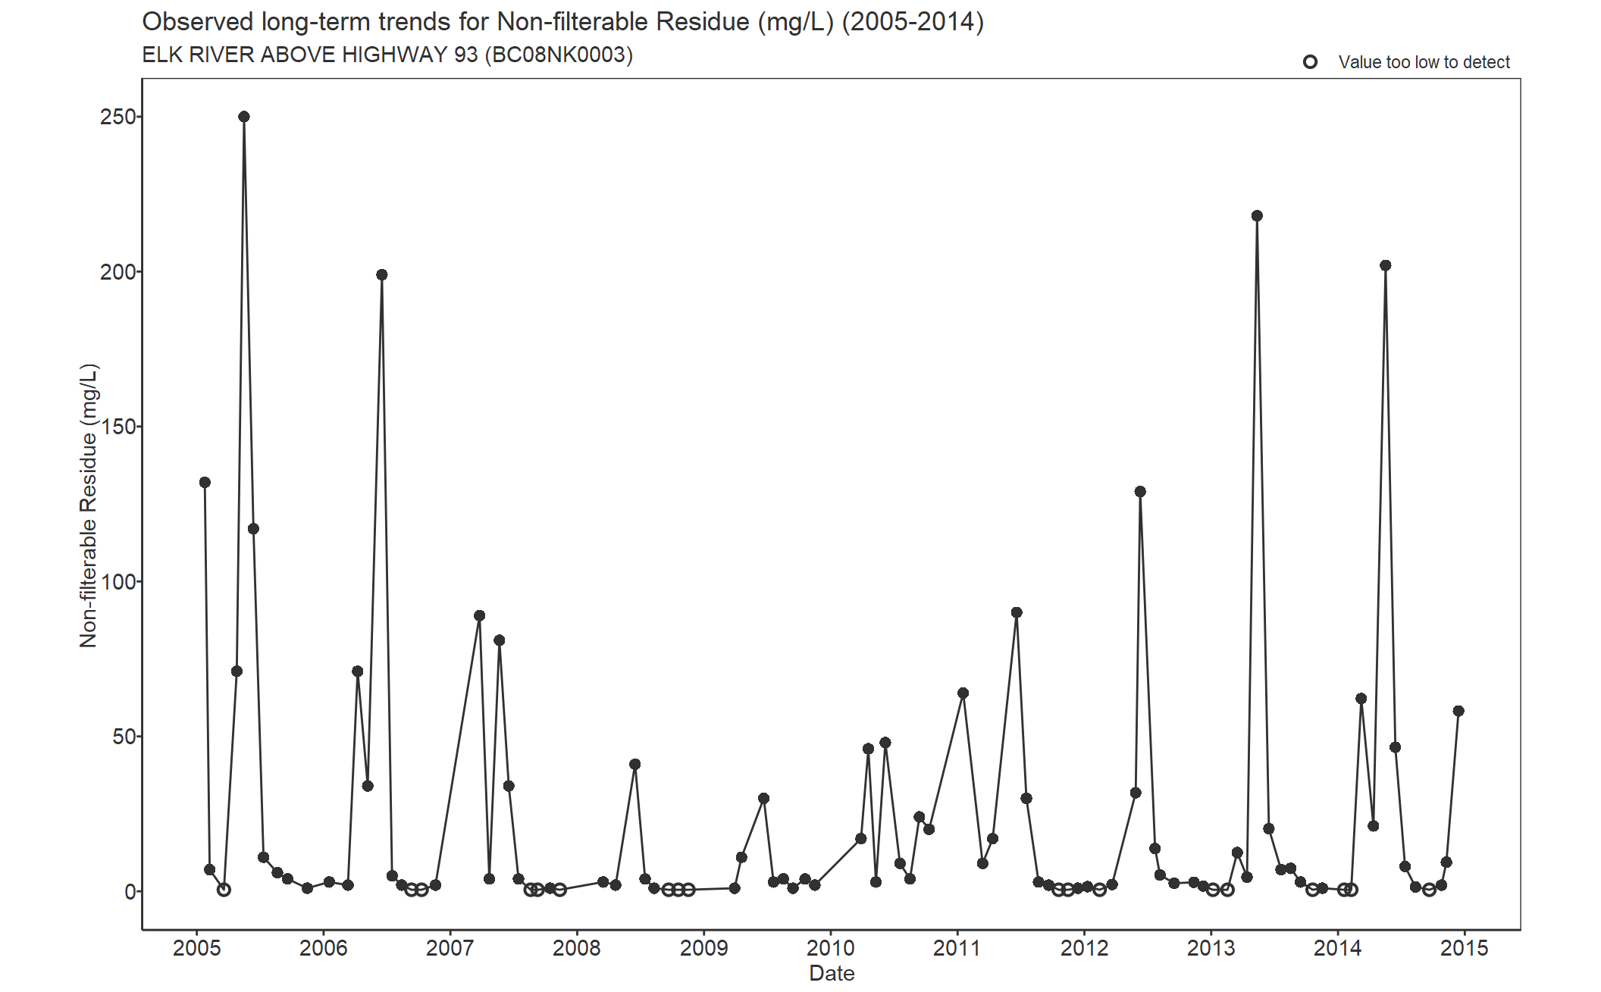Select the 2014 peak data point near 202

point(1386,265)
